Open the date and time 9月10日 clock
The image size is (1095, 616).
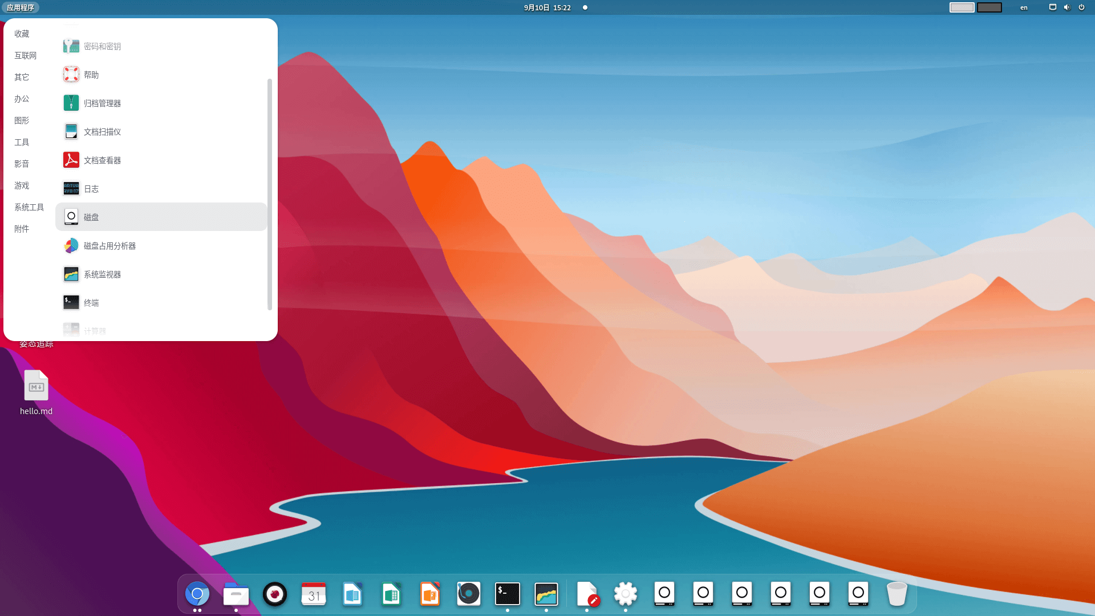click(x=547, y=7)
